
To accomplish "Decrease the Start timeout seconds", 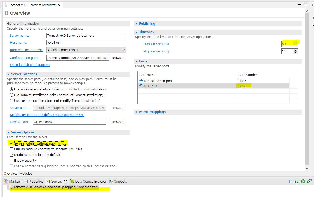I will point(295,45).
